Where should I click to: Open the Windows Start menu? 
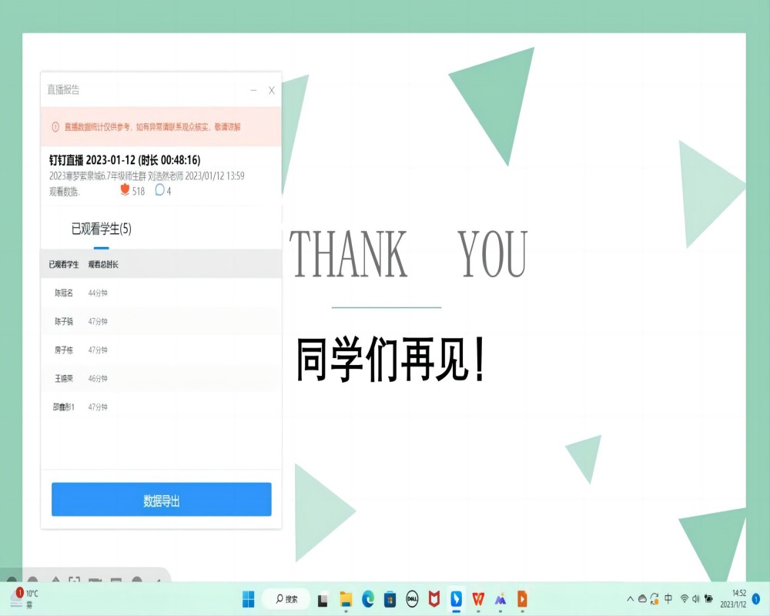click(x=249, y=599)
